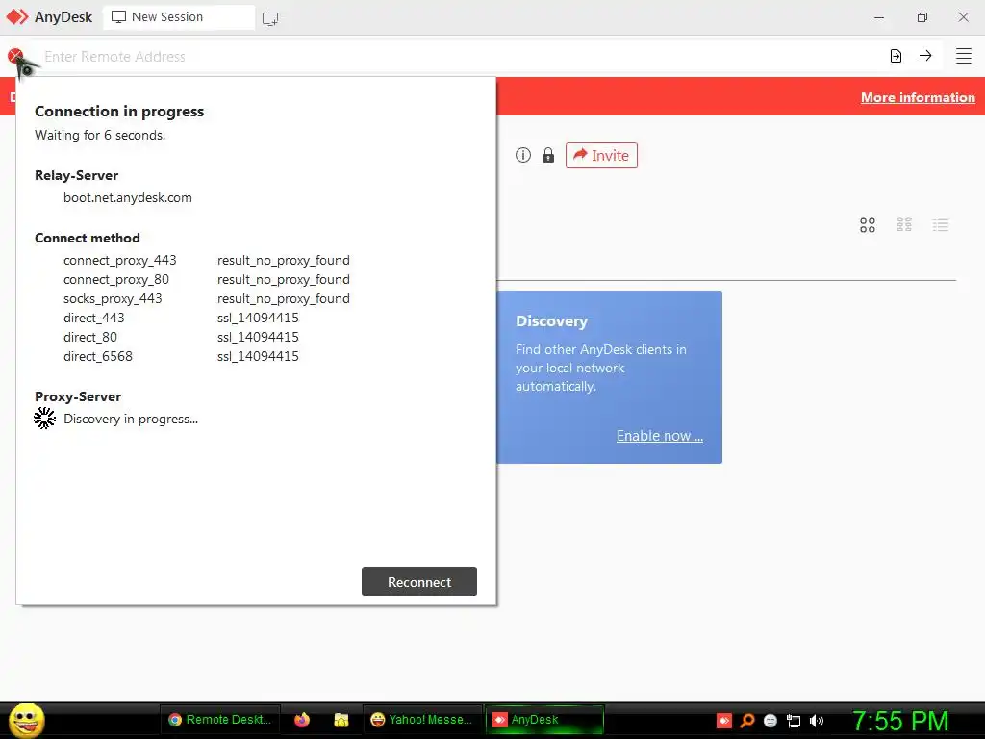Click the Discovery in progress status text
The width and height of the screenshot is (985, 739).
point(131,420)
